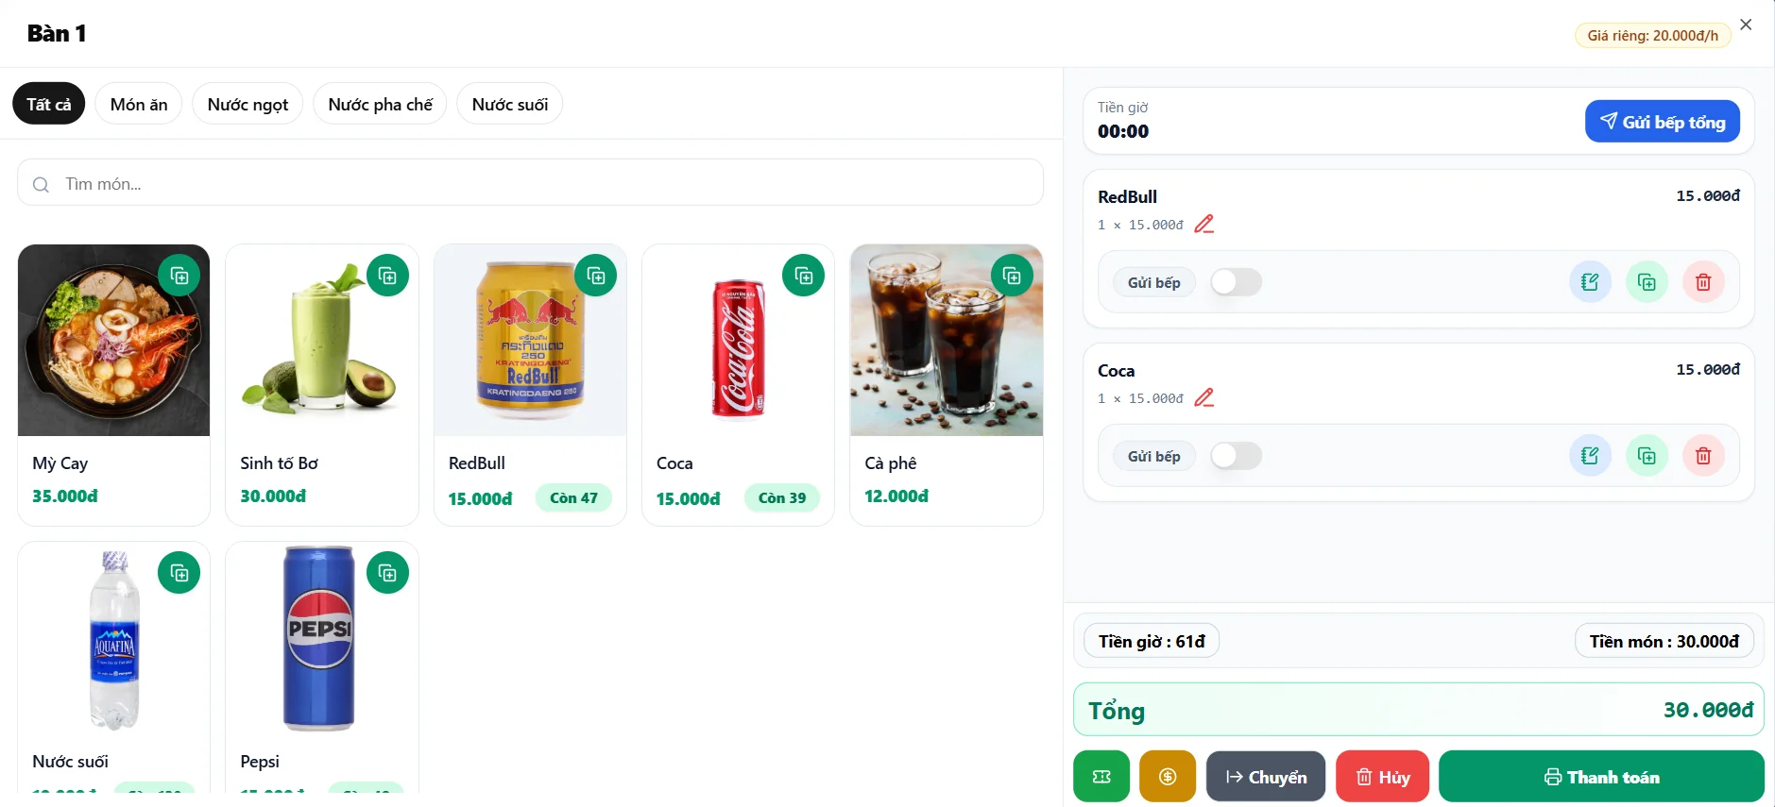The width and height of the screenshot is (1775, 807).
Task: Add Pepsi using its green plus icon
Action: (387, 573)
